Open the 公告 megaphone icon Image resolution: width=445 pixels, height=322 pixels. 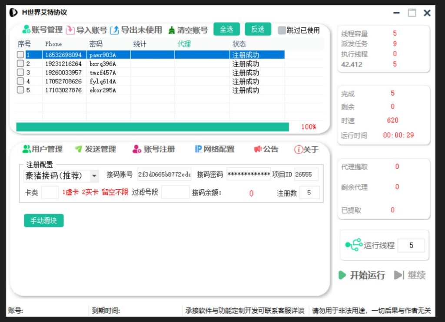[x=258, y=149]
